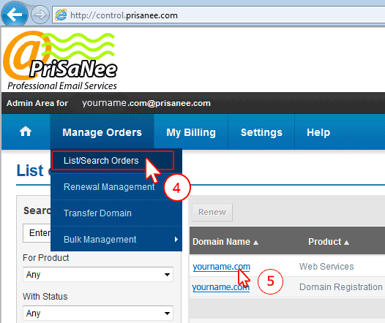The image size is (385, 323).
Task: Open the Settings menu
Action: click(x=261, y=132)
